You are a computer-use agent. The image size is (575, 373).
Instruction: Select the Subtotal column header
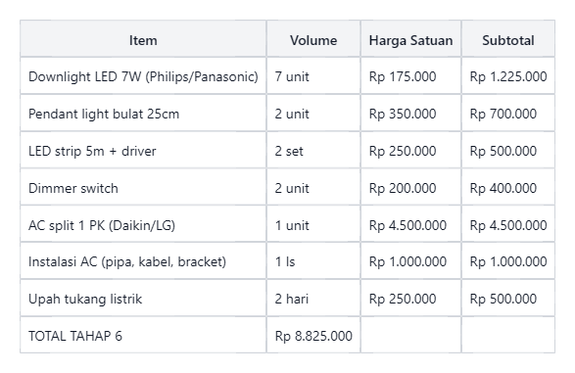[x=507, y=39]
